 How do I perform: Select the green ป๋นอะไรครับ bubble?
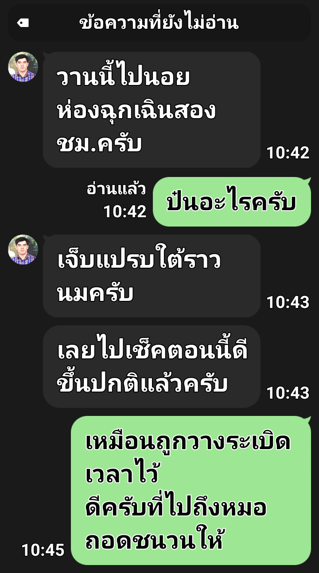tap(232, 202)
